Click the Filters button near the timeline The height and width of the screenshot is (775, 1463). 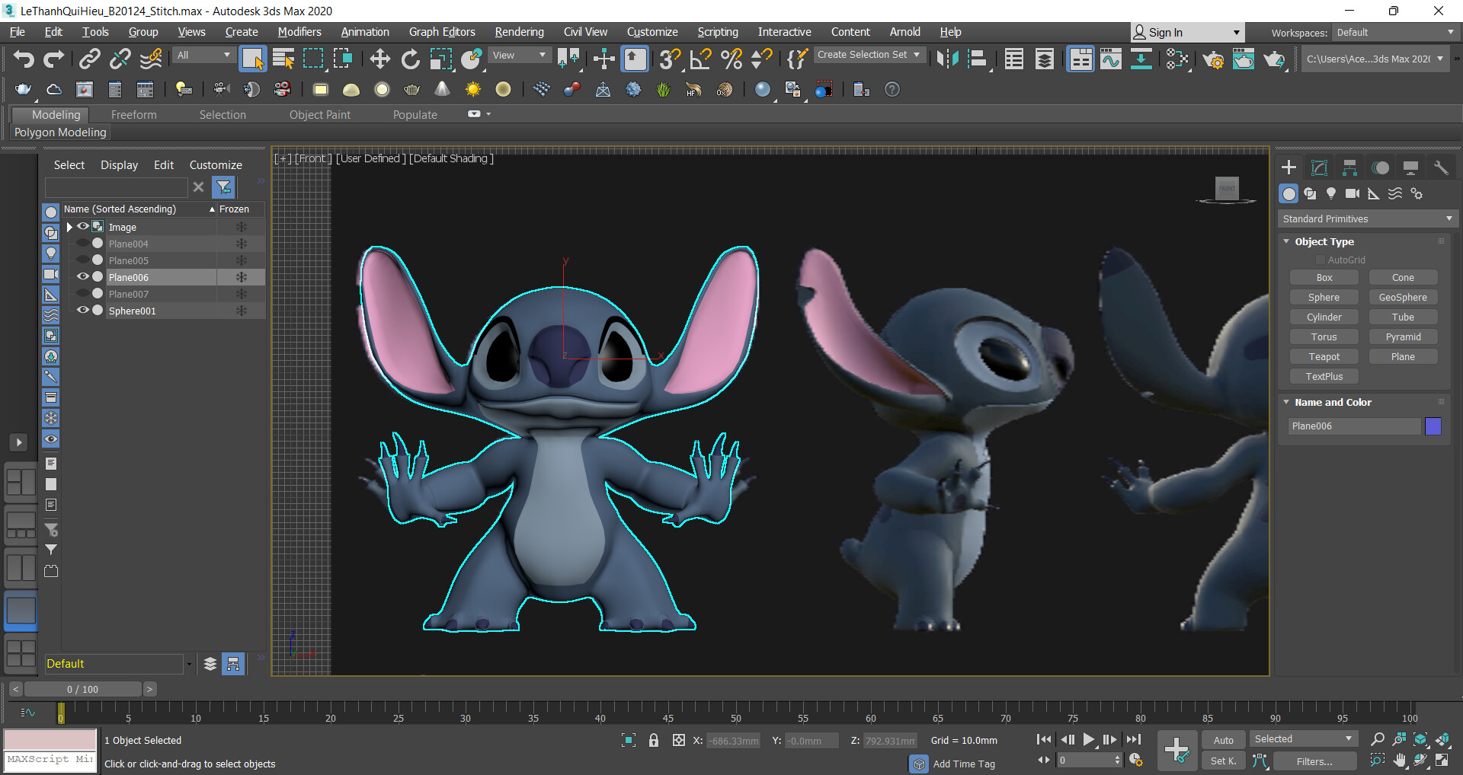[x=1315, y=761]
